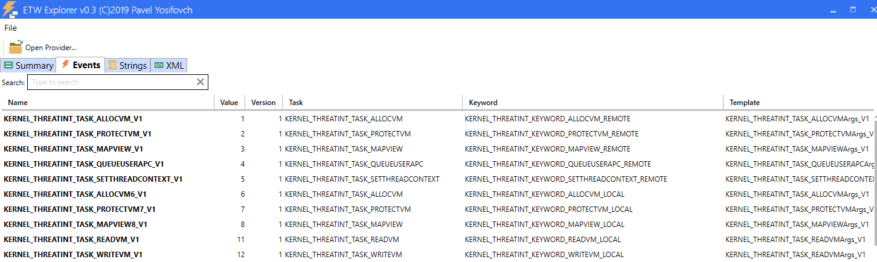Select the KERNEL_THREATINT_TASK_WRITEVM_V1 event row
Viewport: 877px width, 262px height.
(x=73, y=255)
